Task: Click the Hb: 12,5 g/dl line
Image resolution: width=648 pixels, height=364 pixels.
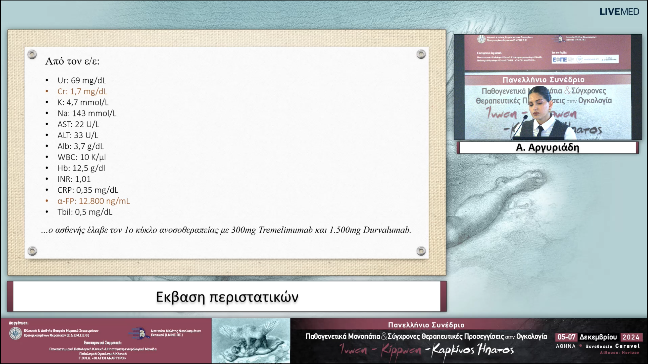Action: pyautogui.click(x=81, y=168)
